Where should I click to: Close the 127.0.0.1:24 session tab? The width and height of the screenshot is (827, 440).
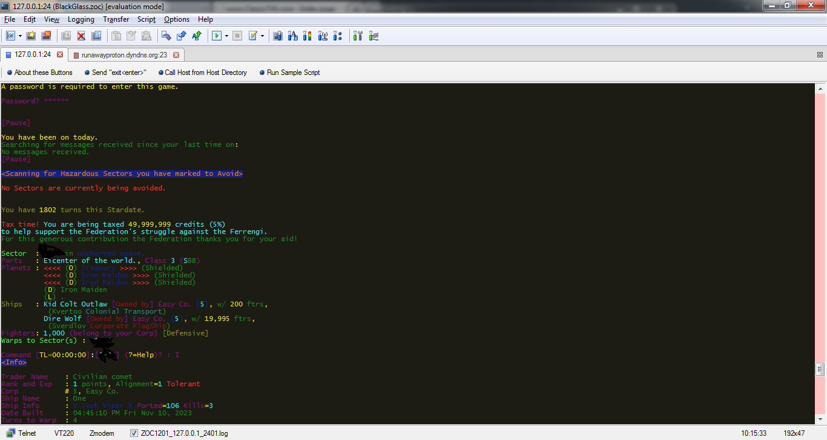60,54
